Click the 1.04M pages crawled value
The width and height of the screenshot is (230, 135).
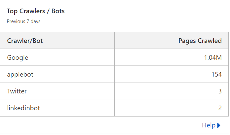213,57
